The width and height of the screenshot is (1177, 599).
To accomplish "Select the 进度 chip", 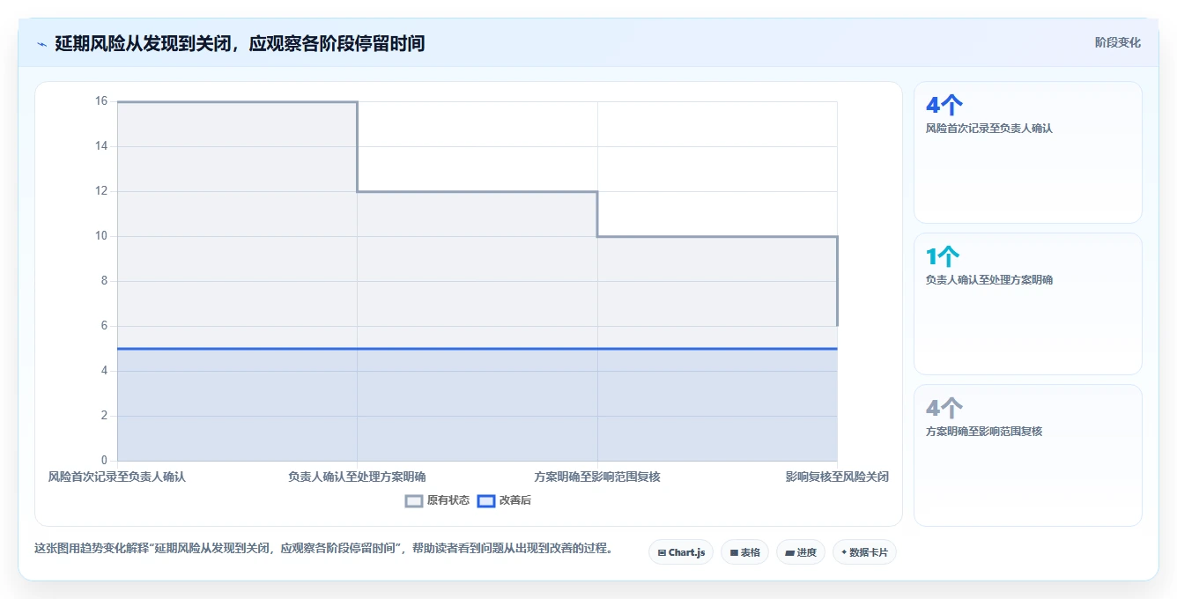I will 800,552.
